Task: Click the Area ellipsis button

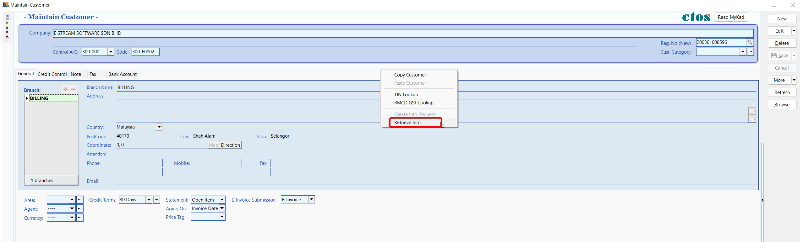Action: click(80, 200)
